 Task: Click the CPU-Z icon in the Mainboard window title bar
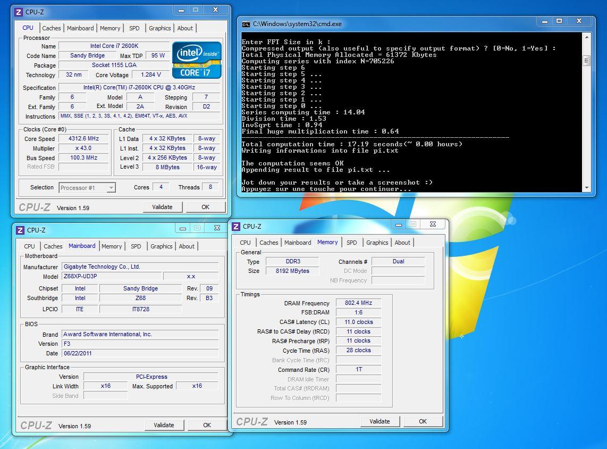pos(20,230)
